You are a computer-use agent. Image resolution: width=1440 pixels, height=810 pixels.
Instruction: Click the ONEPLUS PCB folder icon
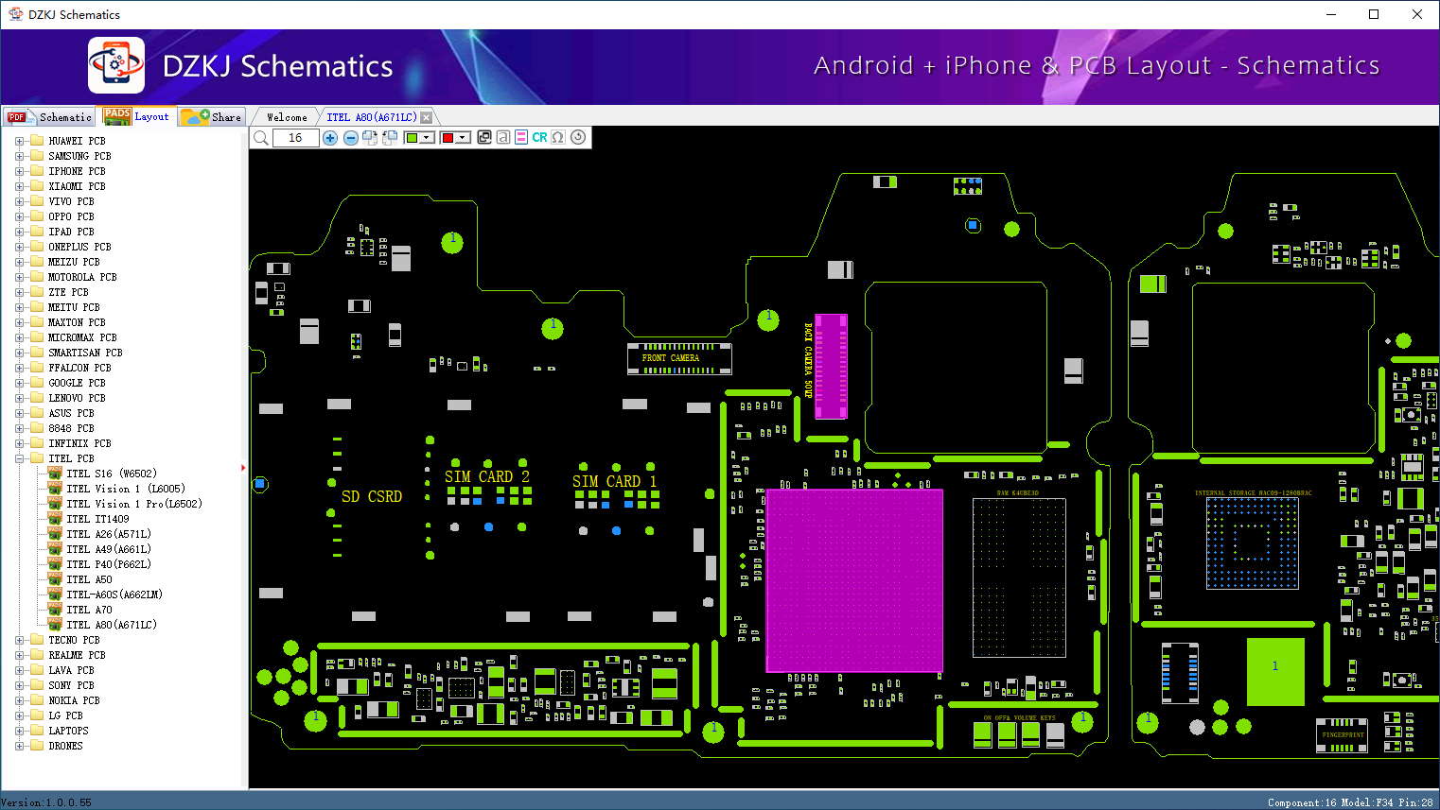tap(37, 247)
